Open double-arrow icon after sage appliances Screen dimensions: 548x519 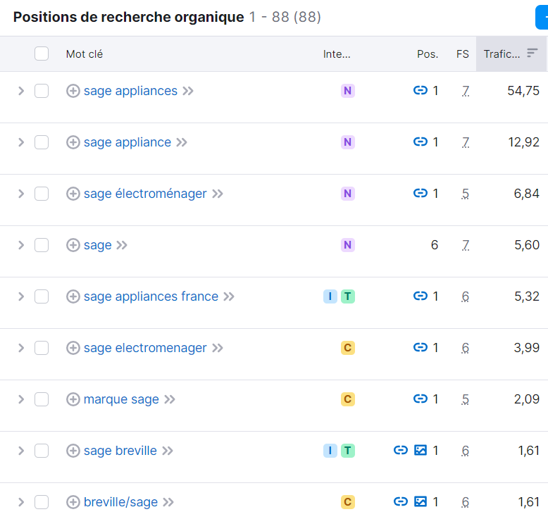tap(188, 91)
